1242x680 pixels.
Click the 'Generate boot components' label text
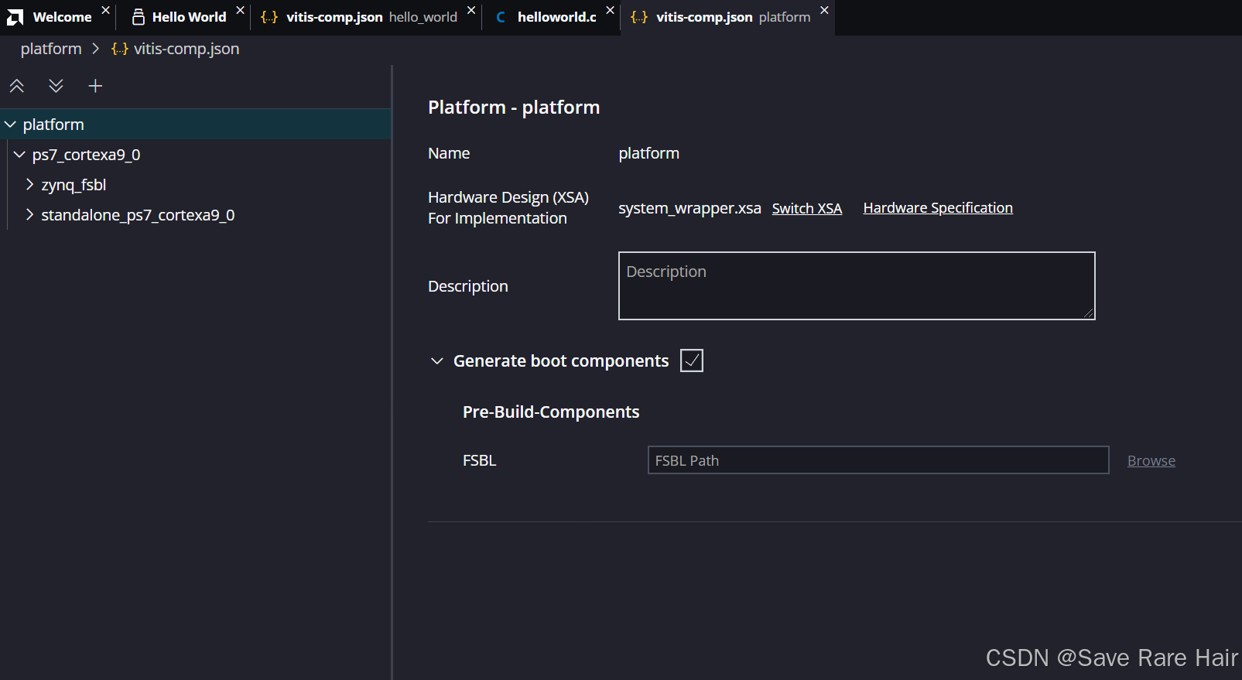[561, 361]
